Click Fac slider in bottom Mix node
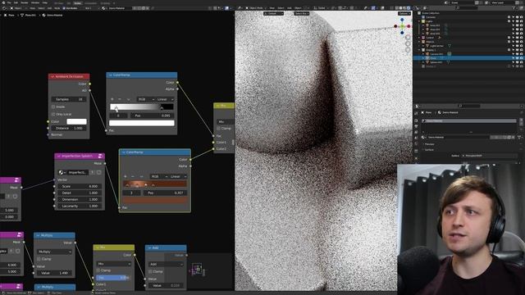Viewport: 525px width, 295px height. (x=112, y=278)
